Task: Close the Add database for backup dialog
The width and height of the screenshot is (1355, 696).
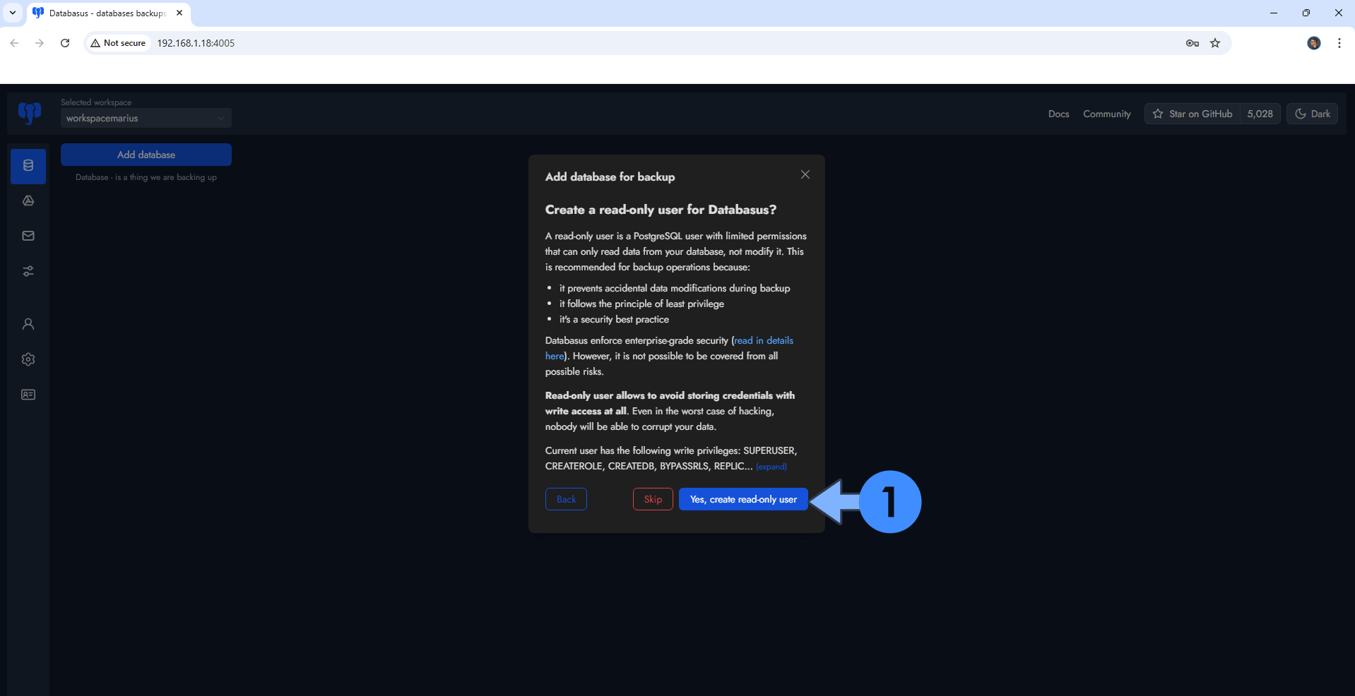Action: (805, 174)
